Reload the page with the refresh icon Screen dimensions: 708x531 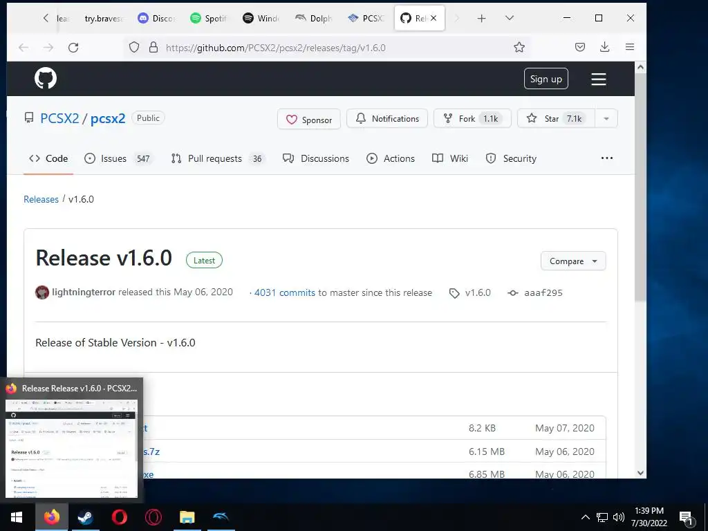click(x=73, y=48)
